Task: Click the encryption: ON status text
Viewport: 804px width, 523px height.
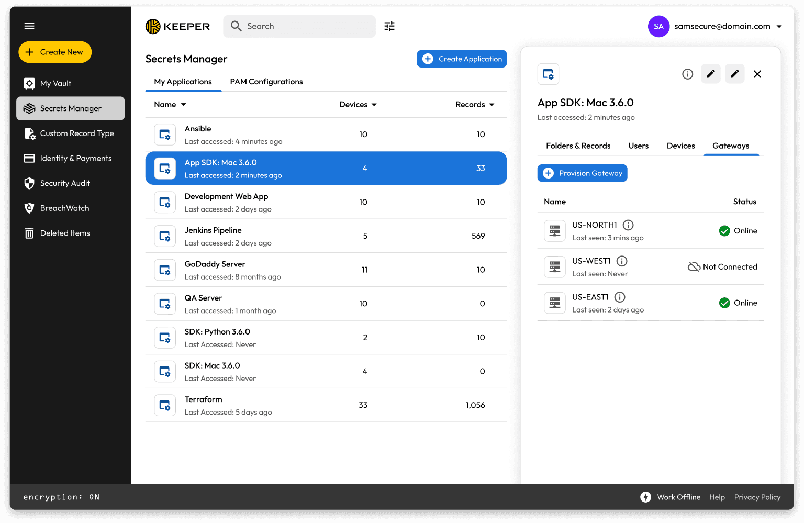Action: [x=61, y=497]
